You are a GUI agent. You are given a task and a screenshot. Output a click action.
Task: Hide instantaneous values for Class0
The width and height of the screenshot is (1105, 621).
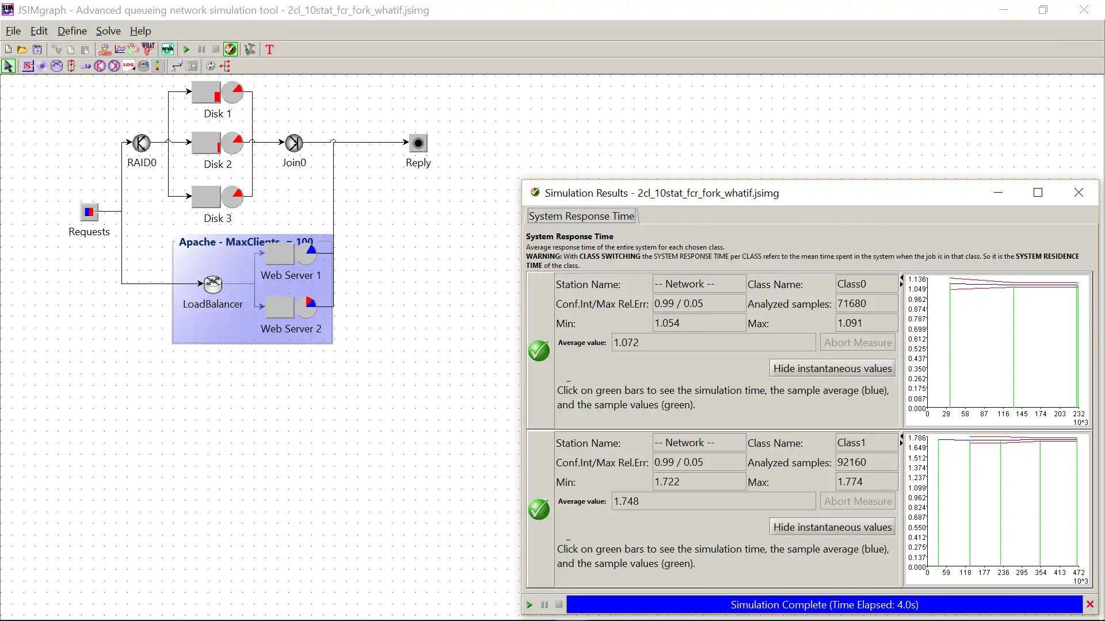[x=832, y=369]
